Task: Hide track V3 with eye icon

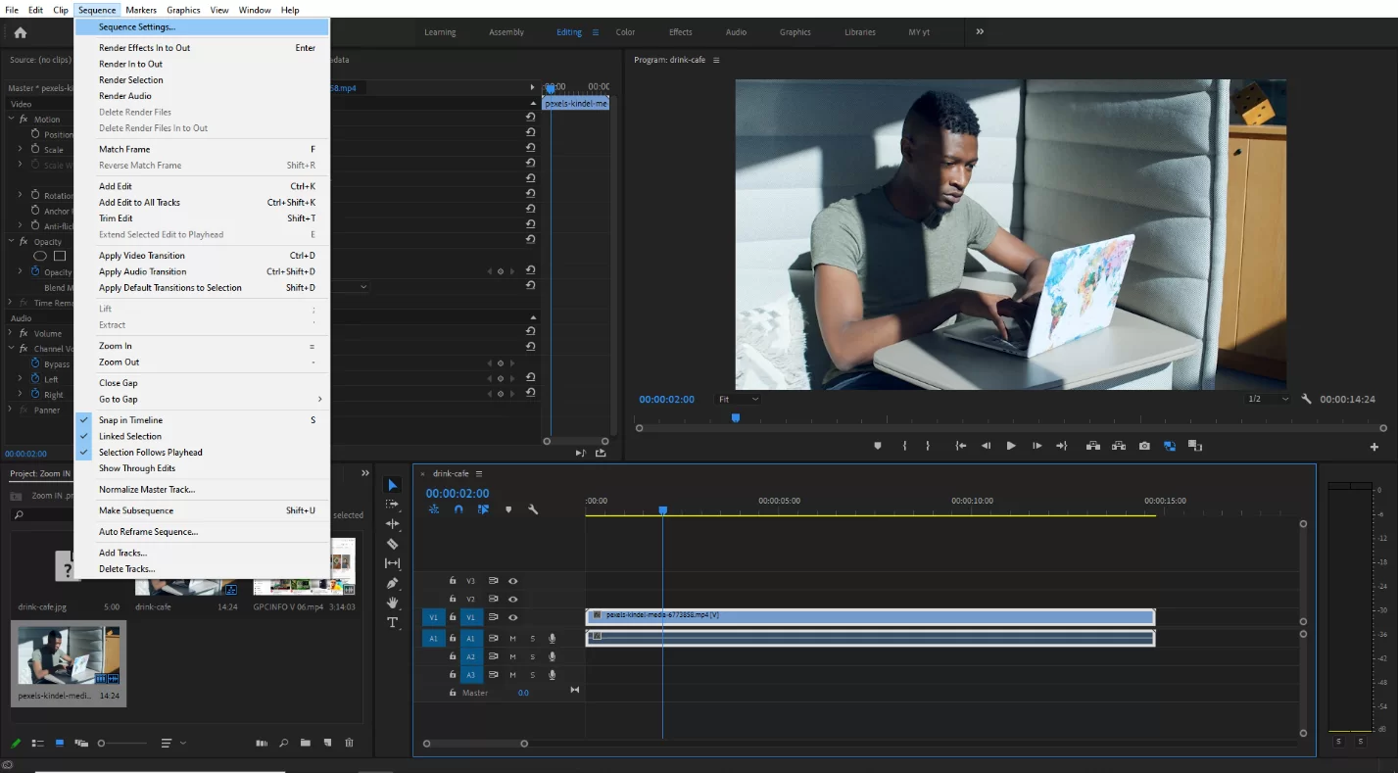Action: click(512, 581)
